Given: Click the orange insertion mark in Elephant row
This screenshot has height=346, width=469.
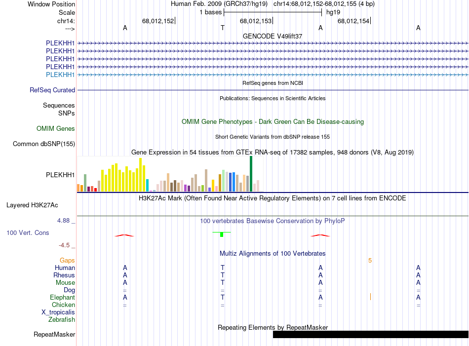Looking at the screenshot, I should (x=370, y=297).
